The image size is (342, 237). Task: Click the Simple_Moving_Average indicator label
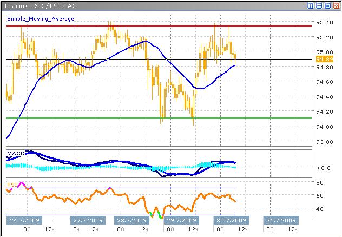click(x=41, y=18)
